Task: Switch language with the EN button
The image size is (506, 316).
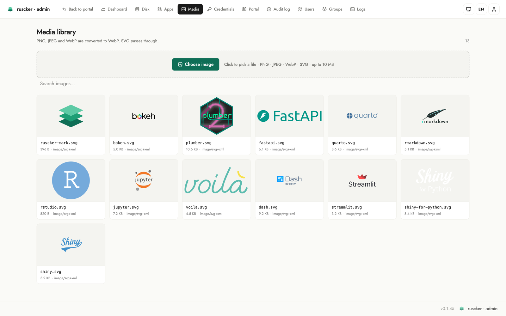Action: (x=481, y=9)
